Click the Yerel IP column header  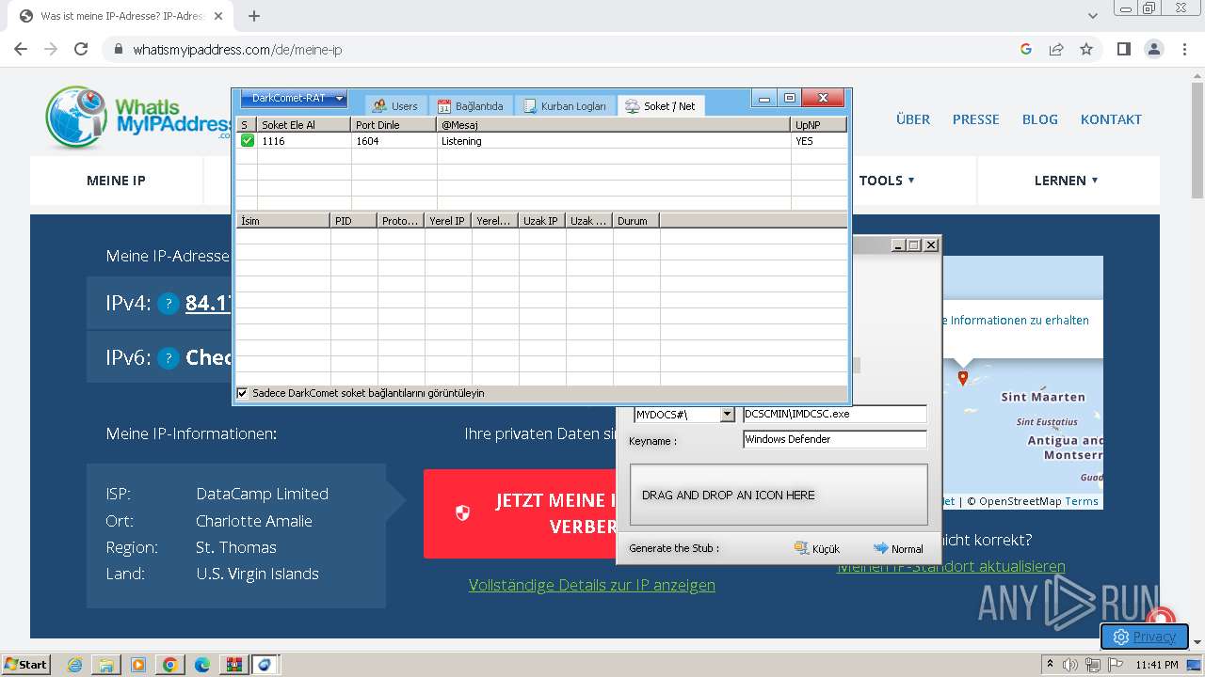[x=448, y=221]
